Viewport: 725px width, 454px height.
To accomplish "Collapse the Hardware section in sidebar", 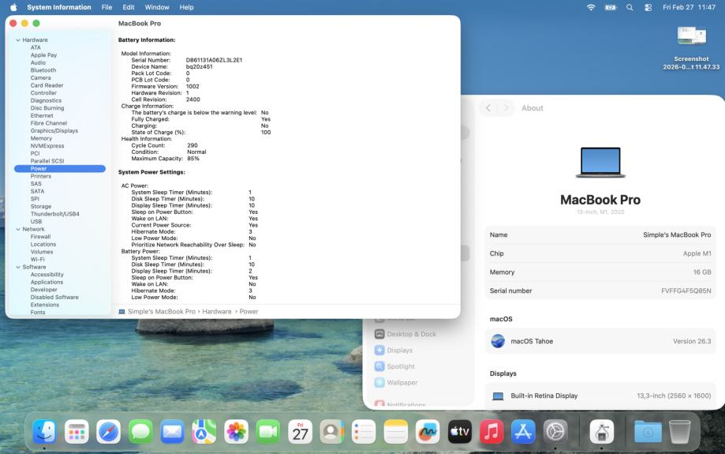I will 18,39.
